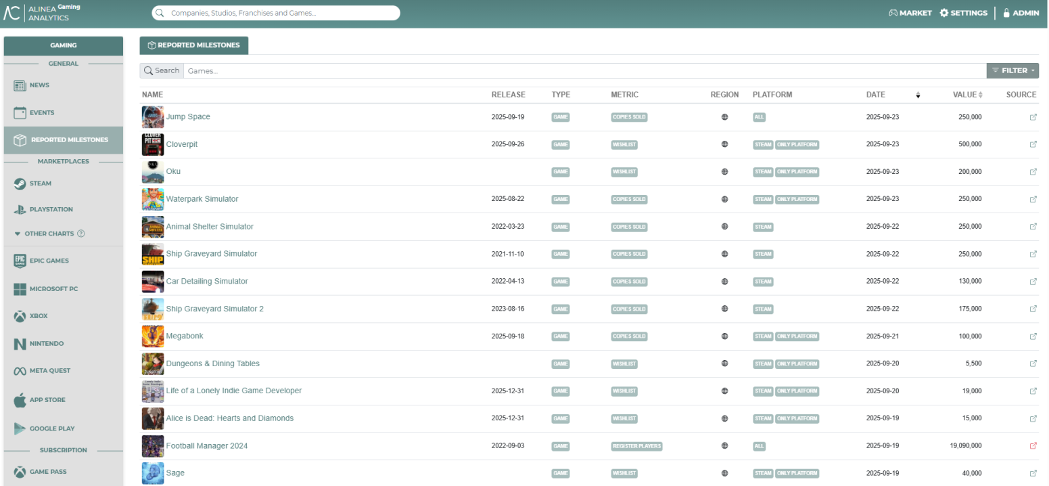
Task: Sort by the Value column
Action: [x=968, y=95]
